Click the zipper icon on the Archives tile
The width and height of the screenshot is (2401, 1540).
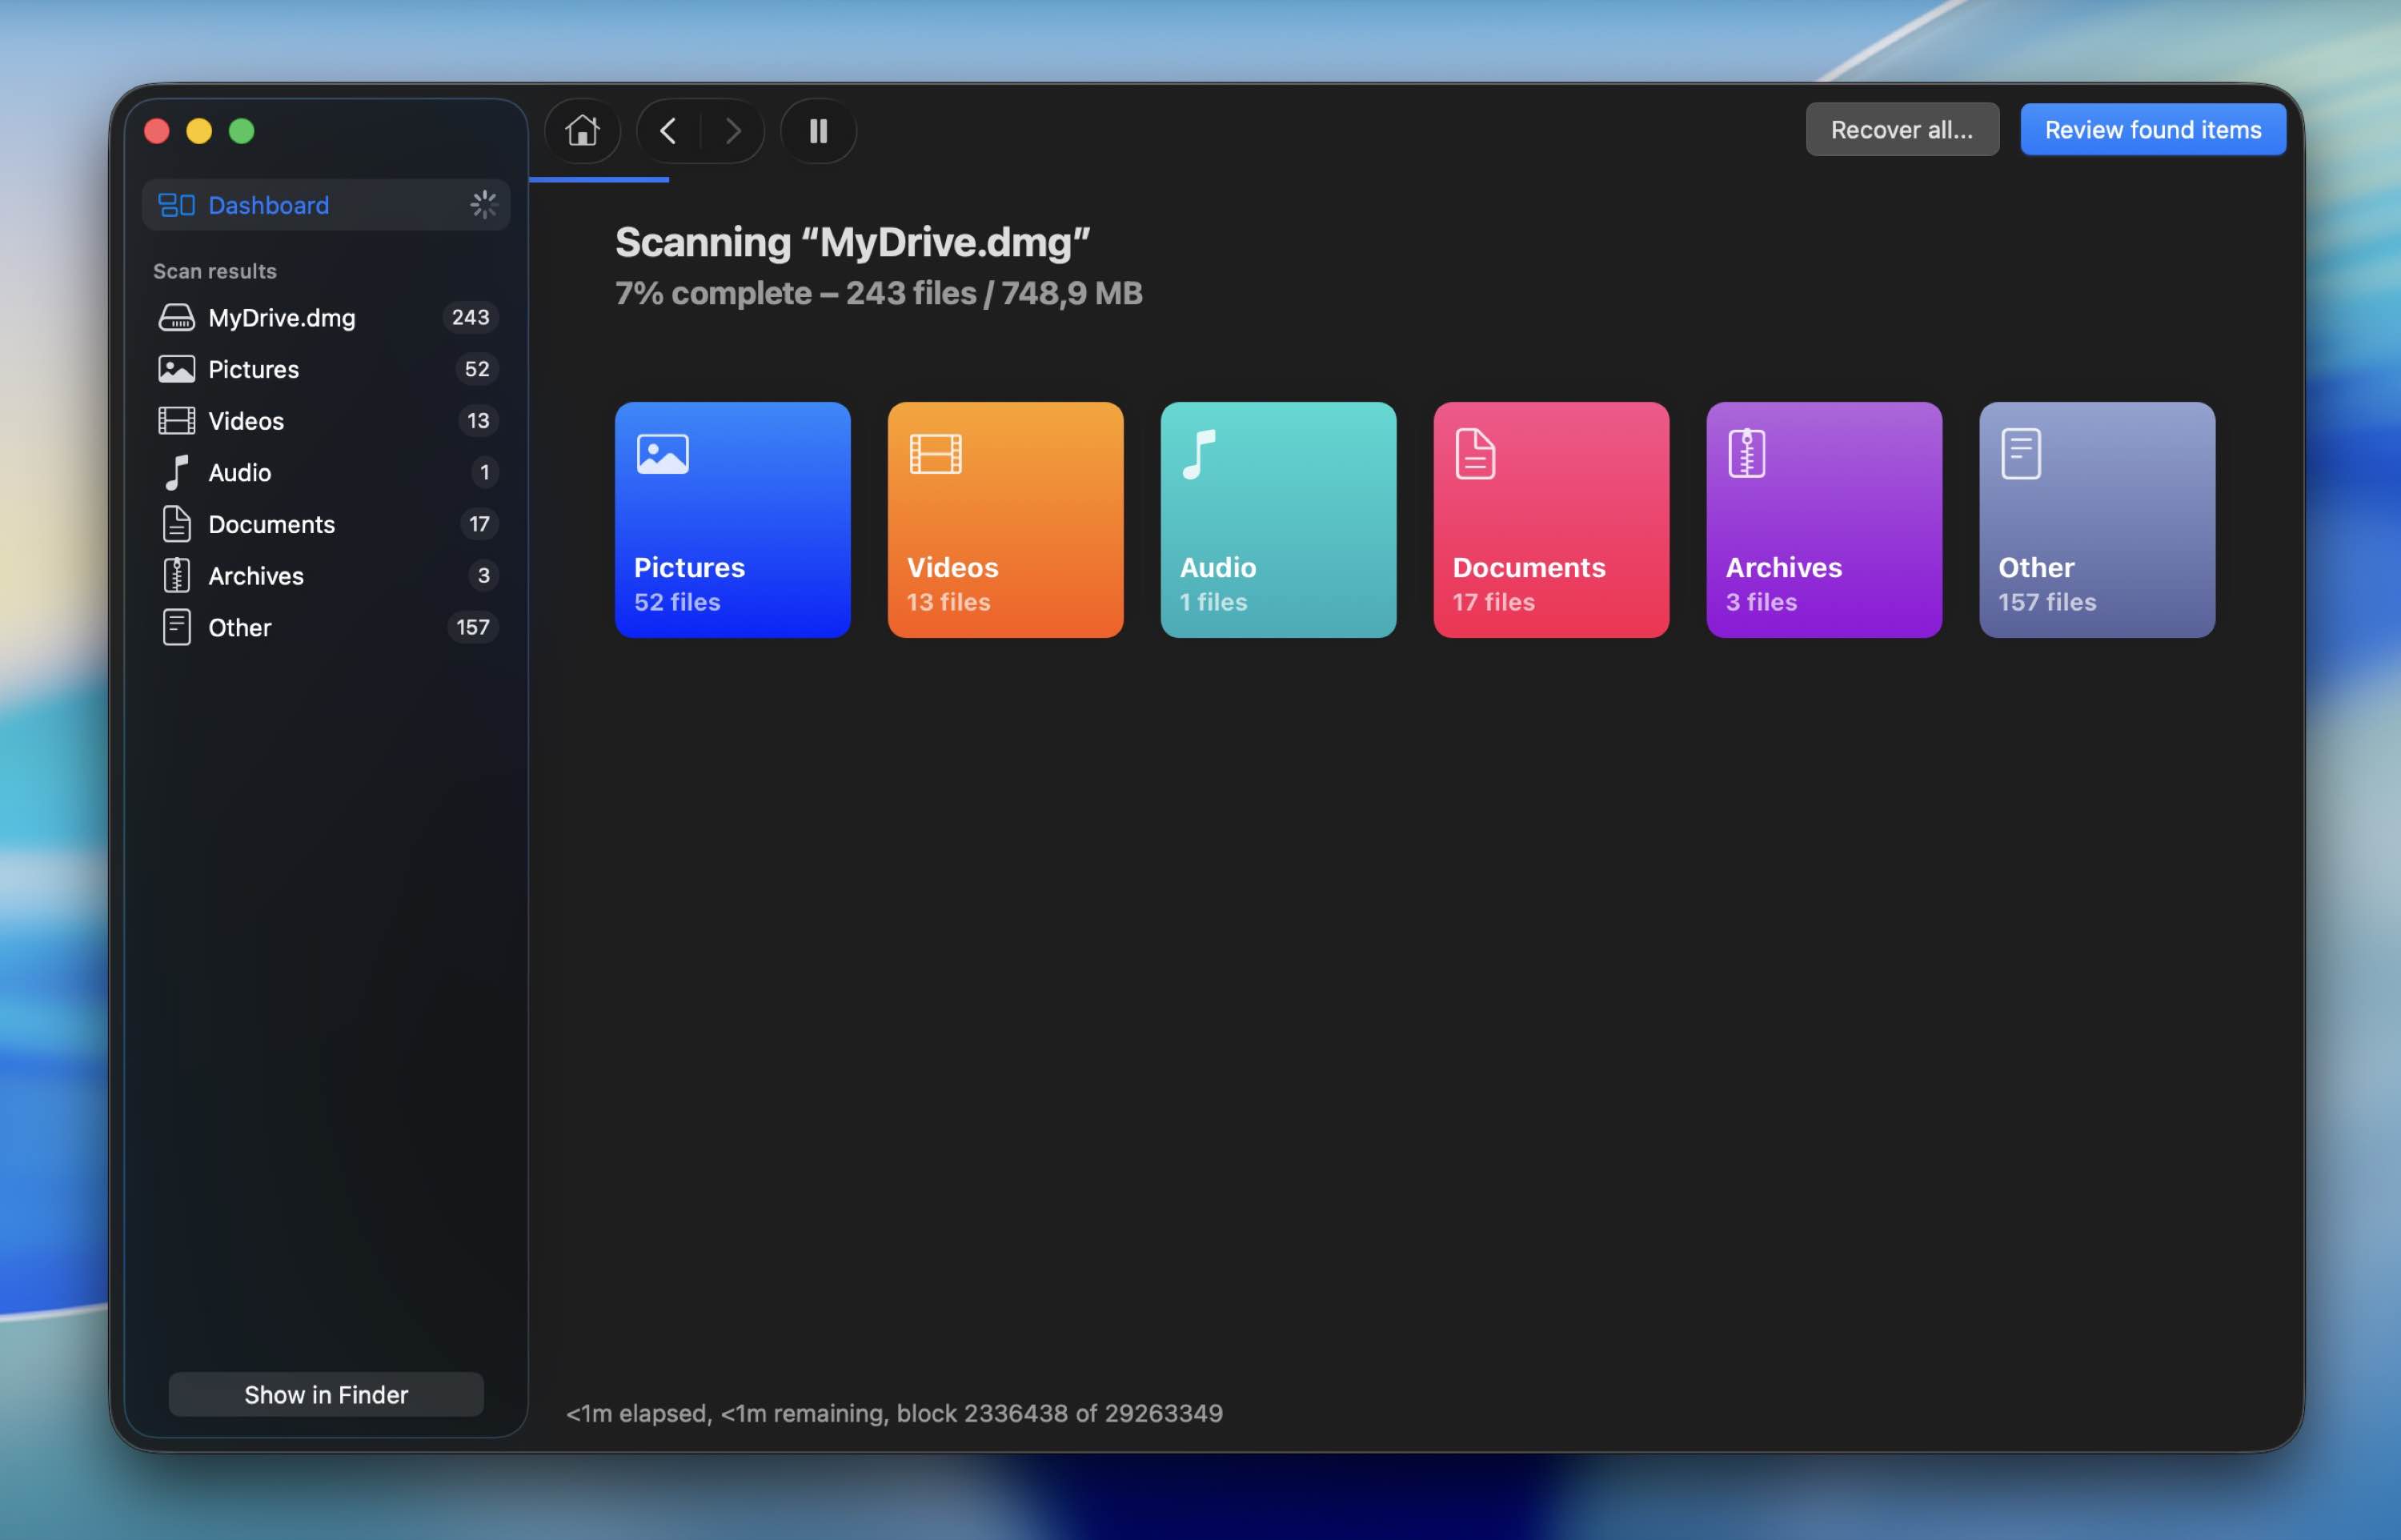point(1746,454)
